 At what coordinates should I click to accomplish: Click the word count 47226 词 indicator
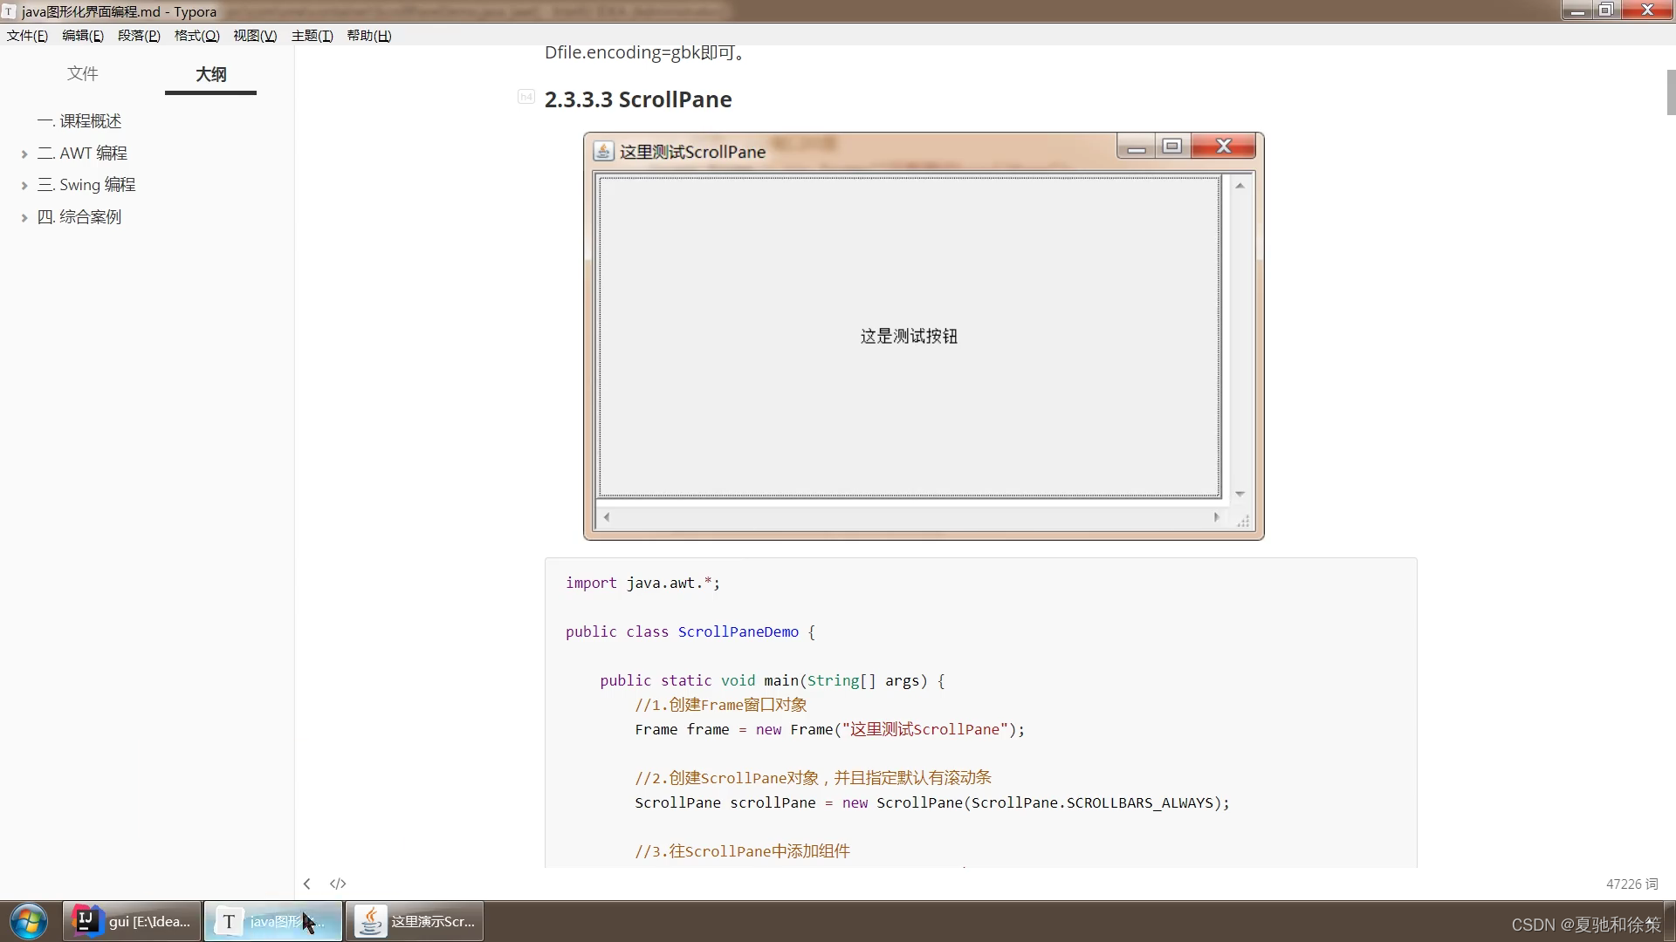coord(1631,884)
